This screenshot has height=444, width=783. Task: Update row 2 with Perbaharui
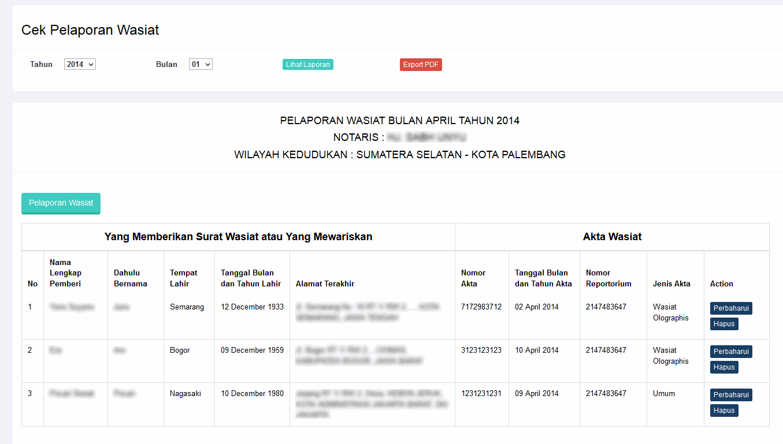[730, 352]
